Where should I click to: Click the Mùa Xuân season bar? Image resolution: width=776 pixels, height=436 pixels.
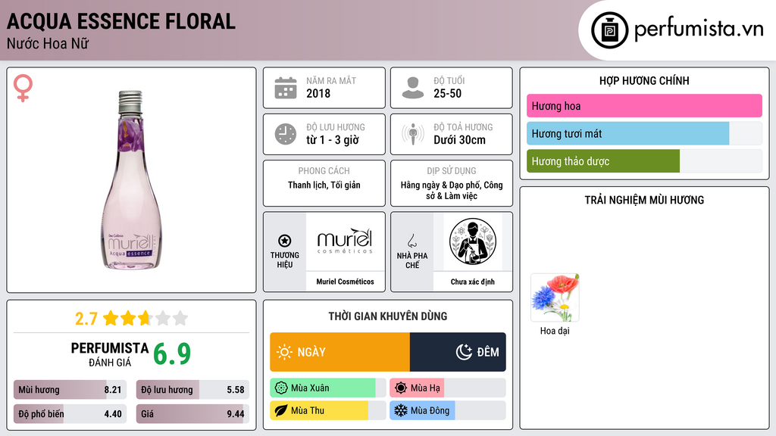point(327,388)
